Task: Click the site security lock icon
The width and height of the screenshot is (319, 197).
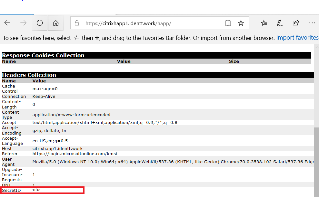Action: point(76,23)
